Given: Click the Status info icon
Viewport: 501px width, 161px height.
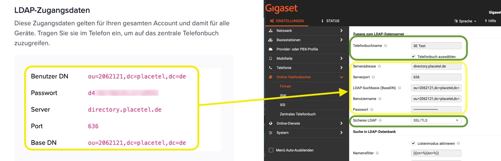Looking at the screenshot, I should pyautogui.click(x=322, y=21).
